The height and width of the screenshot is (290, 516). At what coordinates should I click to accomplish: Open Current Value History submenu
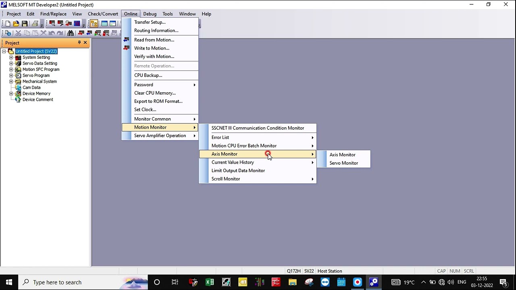tap(258, 162)
